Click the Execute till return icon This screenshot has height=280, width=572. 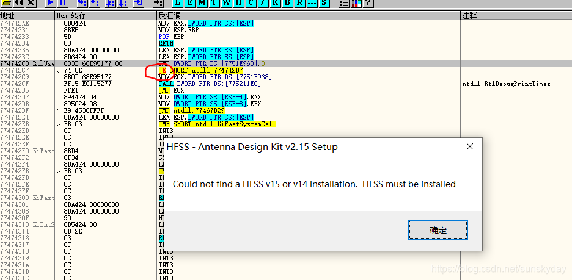point(139,3)
